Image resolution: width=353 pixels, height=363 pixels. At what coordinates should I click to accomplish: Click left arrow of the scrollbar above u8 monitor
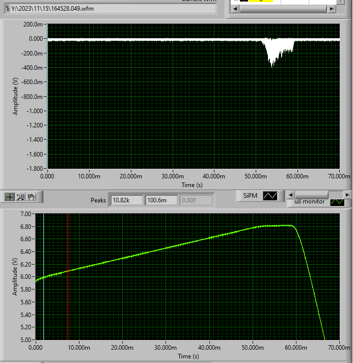(x=291, y=195)
